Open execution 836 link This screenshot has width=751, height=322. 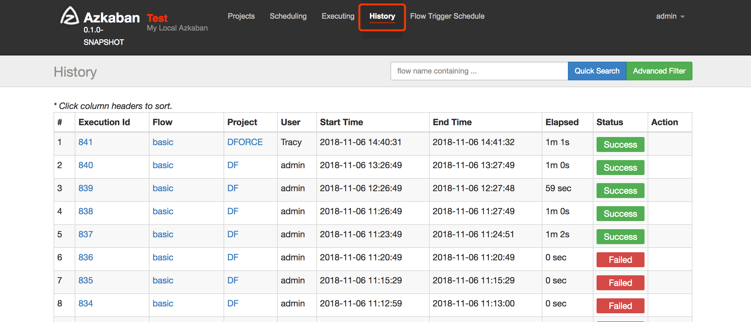pos(86,257)
